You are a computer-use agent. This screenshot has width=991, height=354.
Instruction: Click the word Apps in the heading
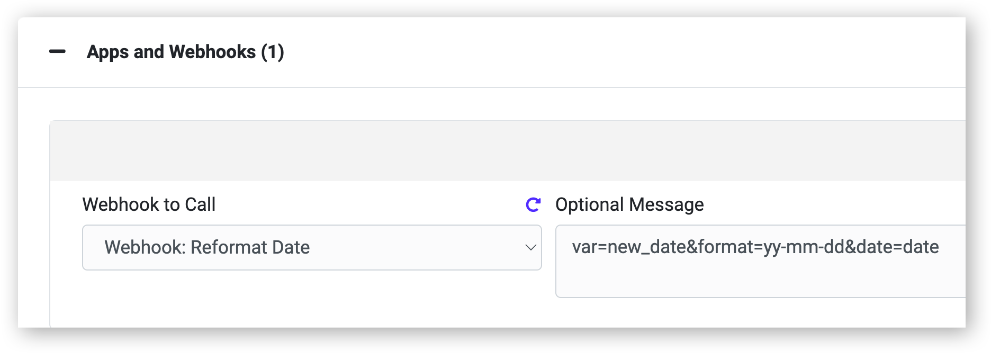(x=108, y=52)
